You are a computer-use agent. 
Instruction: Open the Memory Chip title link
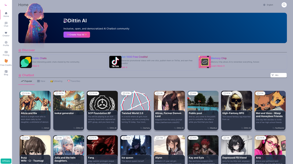pyautogui.click(x=219, y=58)
